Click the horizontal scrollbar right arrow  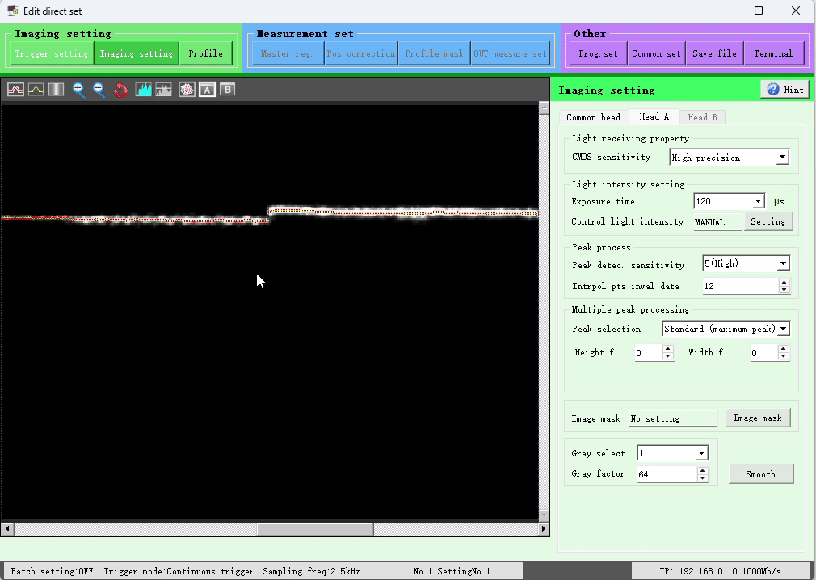543,529
